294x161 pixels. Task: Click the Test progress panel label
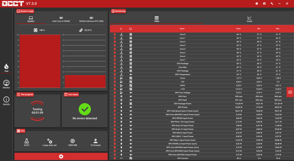click(x=25, y=94)
